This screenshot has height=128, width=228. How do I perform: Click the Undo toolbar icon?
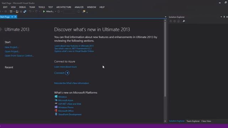pyautogui.click(x=30, y=11)
